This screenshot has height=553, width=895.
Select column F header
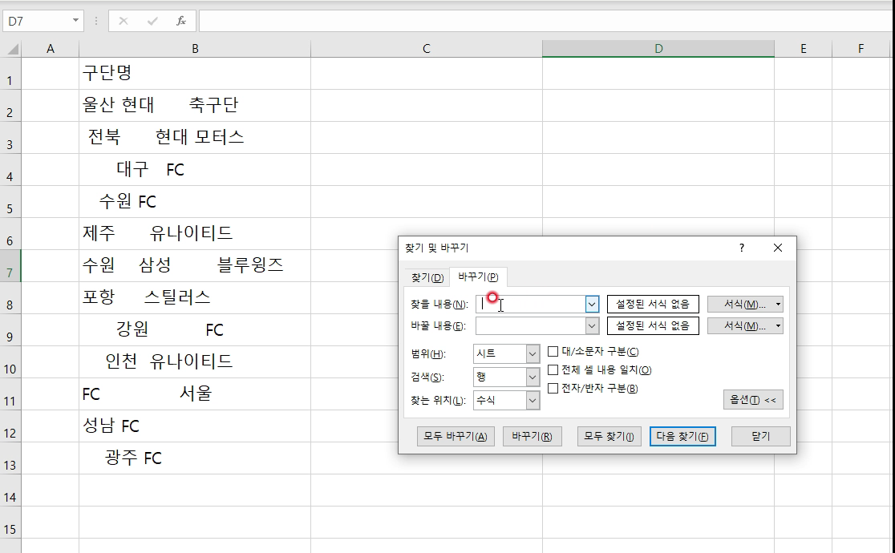(861, 49)
